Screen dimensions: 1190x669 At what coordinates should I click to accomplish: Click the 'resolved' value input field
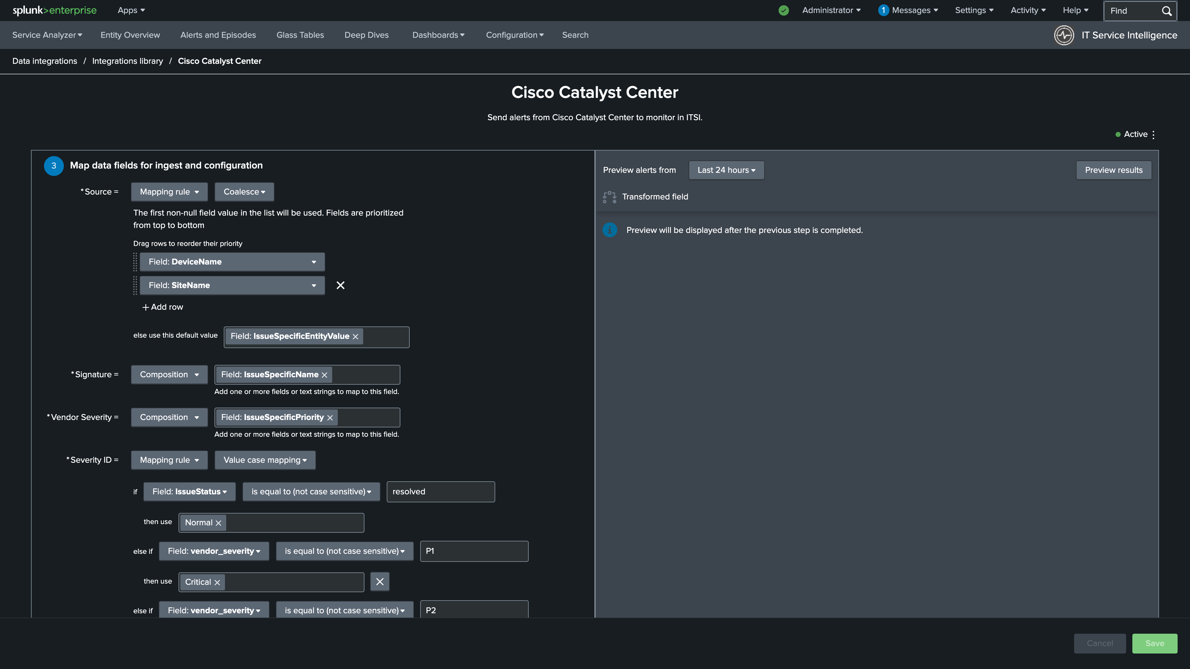coord(441,492)
